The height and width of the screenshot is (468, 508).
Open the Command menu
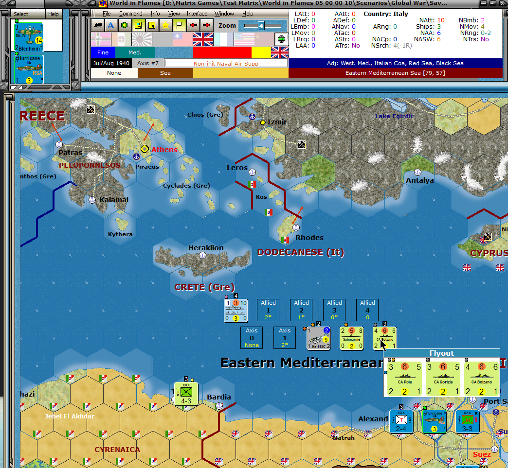[130, 14]
